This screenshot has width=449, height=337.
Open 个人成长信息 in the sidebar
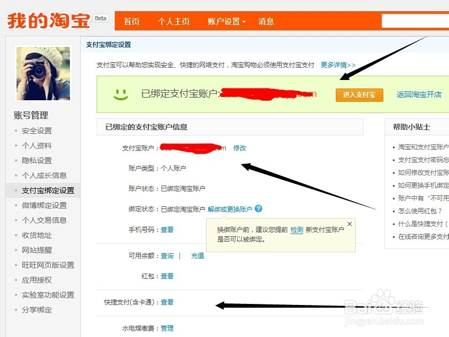(x=44, y=175)
